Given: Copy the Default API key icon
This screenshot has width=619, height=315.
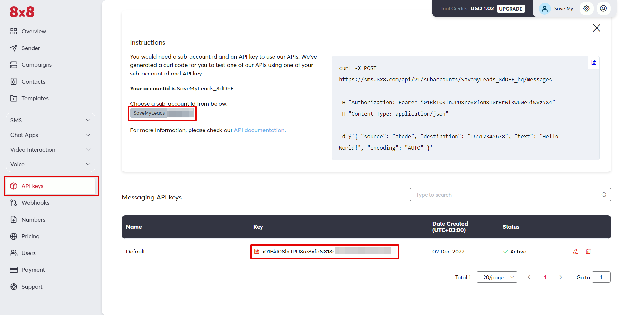Looking at the screenshot, I should 257,252.
